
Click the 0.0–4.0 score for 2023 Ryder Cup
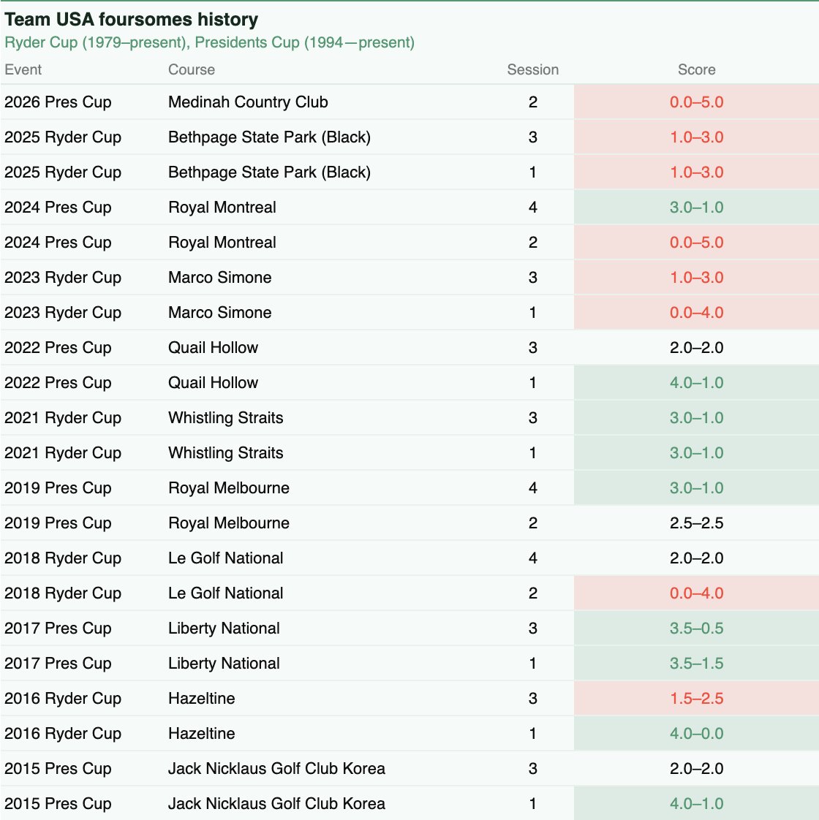697,312
